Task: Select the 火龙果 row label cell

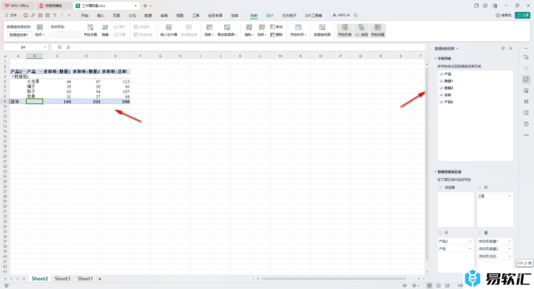Action: point(34,82)
